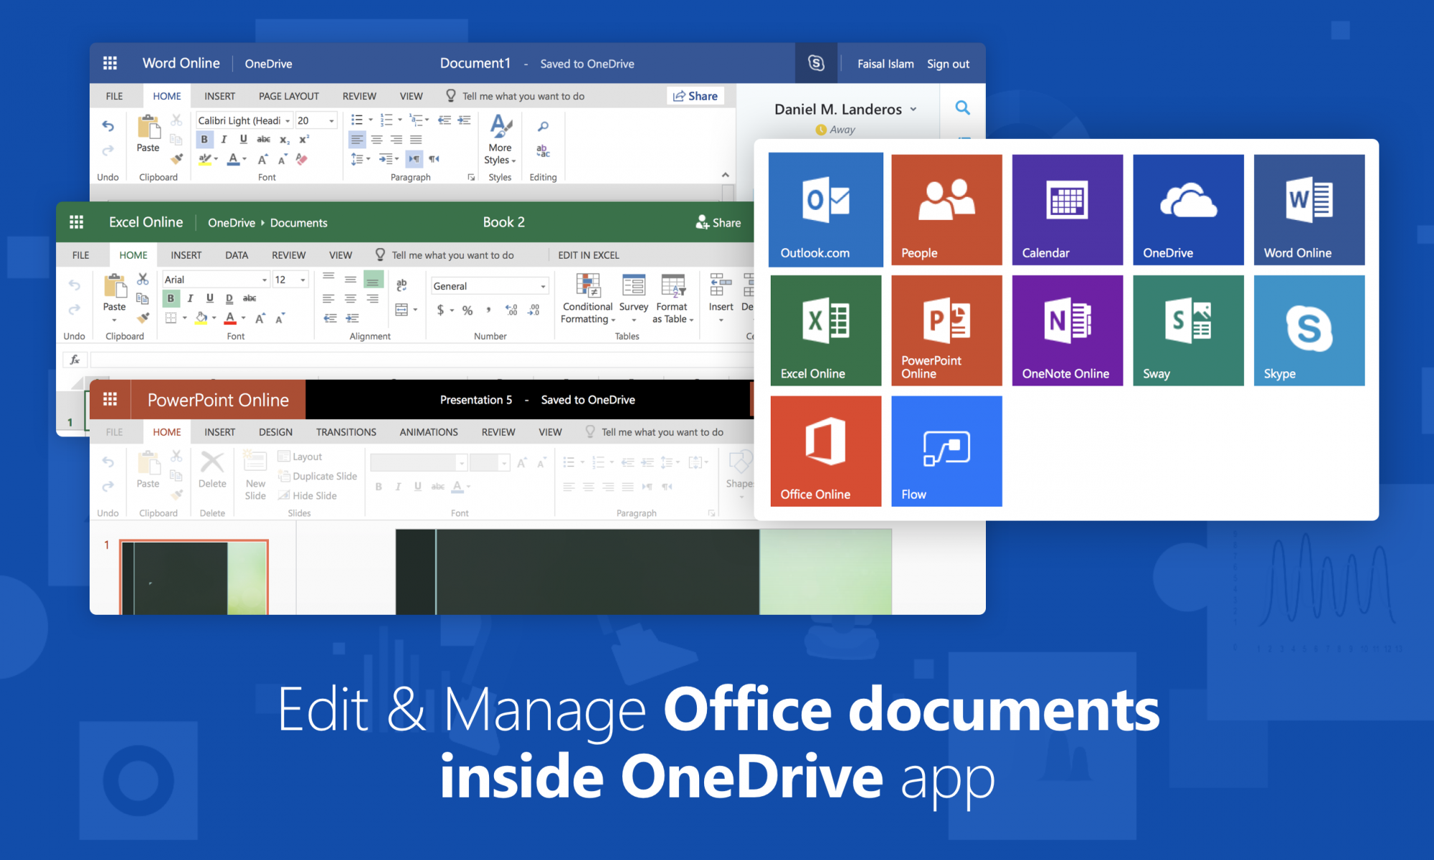Viewport: 1434px width, 860px height.
Task: Click OneDrive link in Word header
Action: click(268, 64)
